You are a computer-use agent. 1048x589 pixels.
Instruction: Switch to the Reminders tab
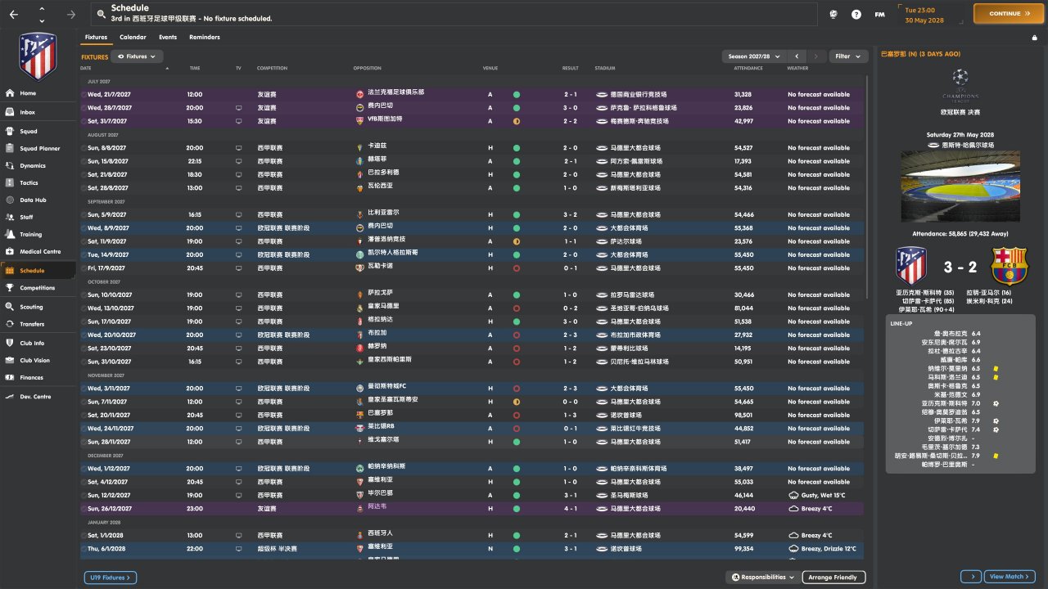[204, 38]
